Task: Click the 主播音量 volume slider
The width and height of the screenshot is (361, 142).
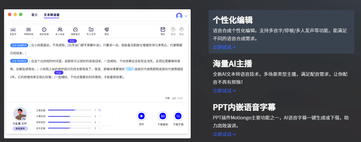Action: tap(70, 110)
